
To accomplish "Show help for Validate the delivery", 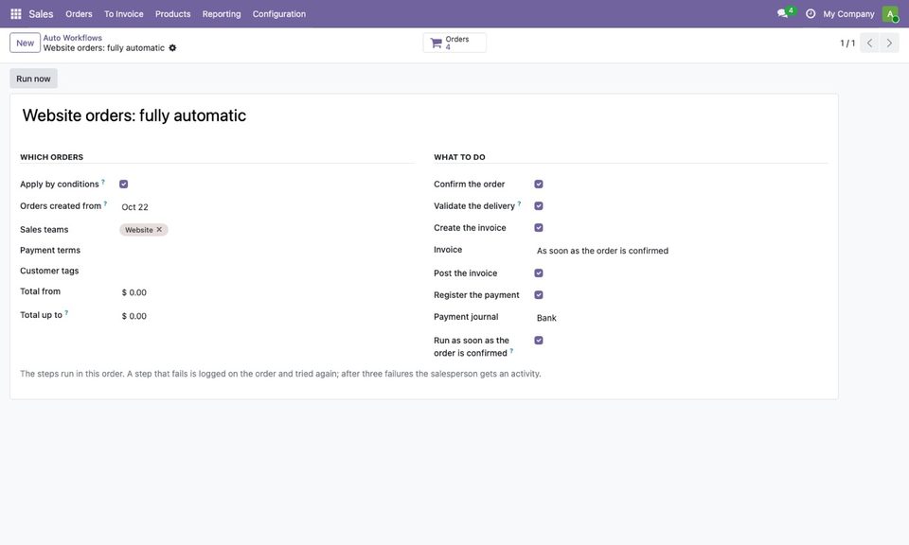I will 519,203.
